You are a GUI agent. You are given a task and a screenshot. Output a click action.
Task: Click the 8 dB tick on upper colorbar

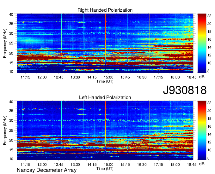tap(209, 71)
